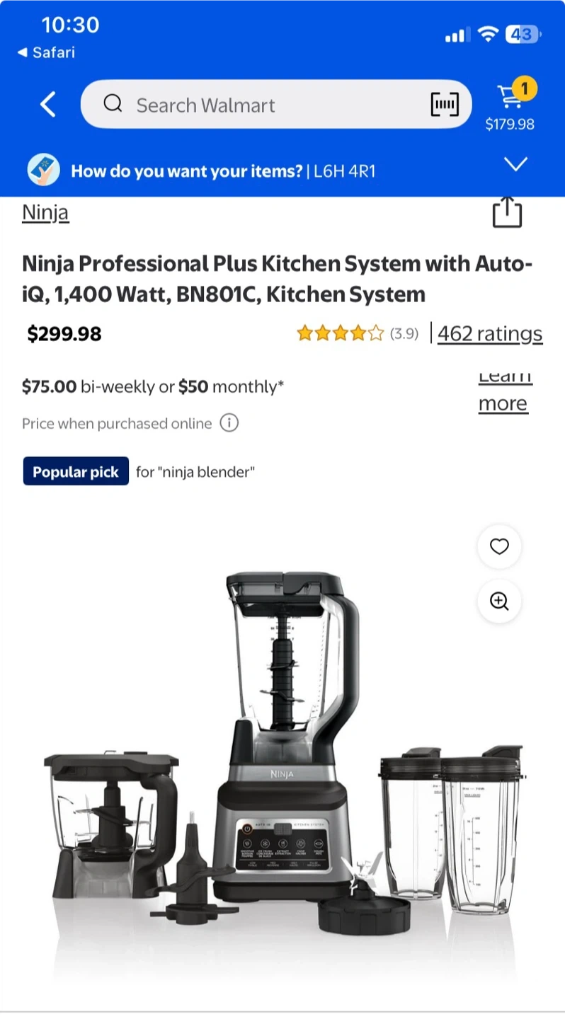Image resolution: width=565 pixels, height=1019 pixels.
Task: Open the barcode scanner in the search bar
Action: tap(445, 105)
